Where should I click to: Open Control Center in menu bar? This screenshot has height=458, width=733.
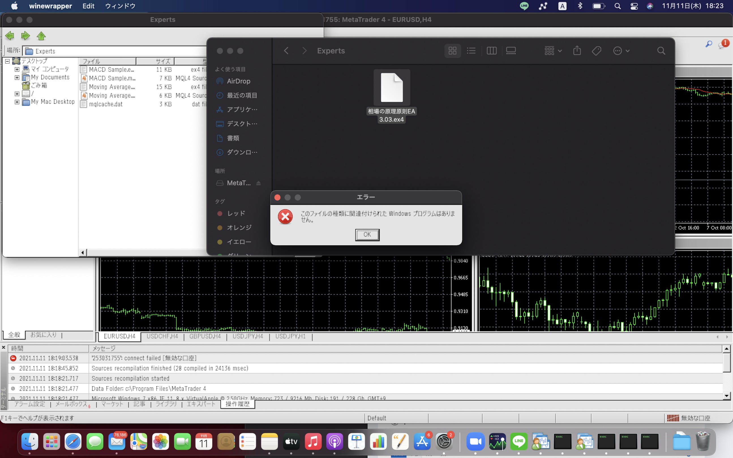[x=634, y=6]
